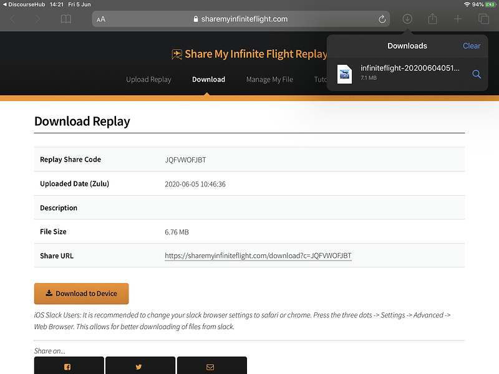Go forward in Safari history

37,19
